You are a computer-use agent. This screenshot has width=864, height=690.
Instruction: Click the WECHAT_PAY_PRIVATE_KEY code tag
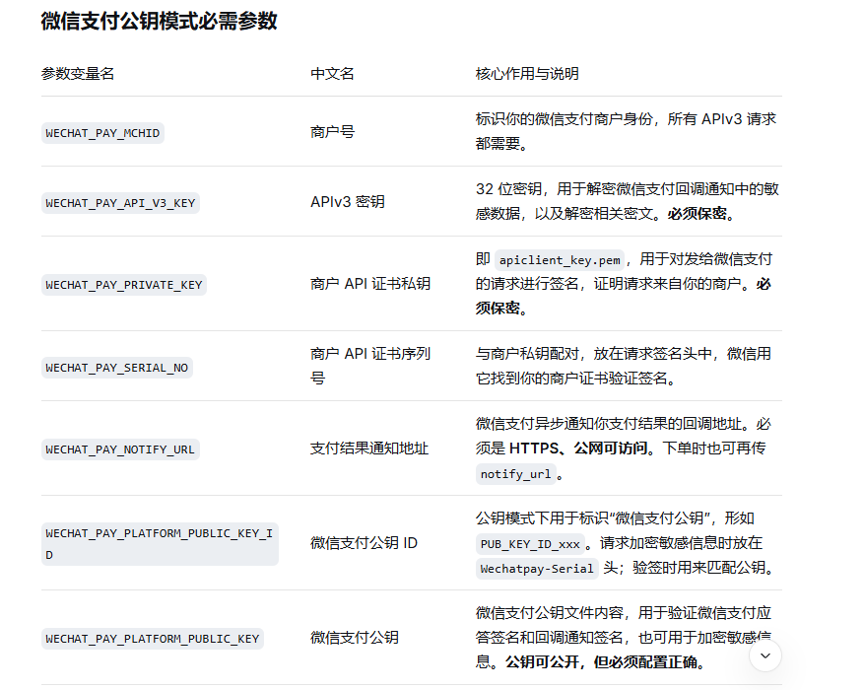(124, 285)
